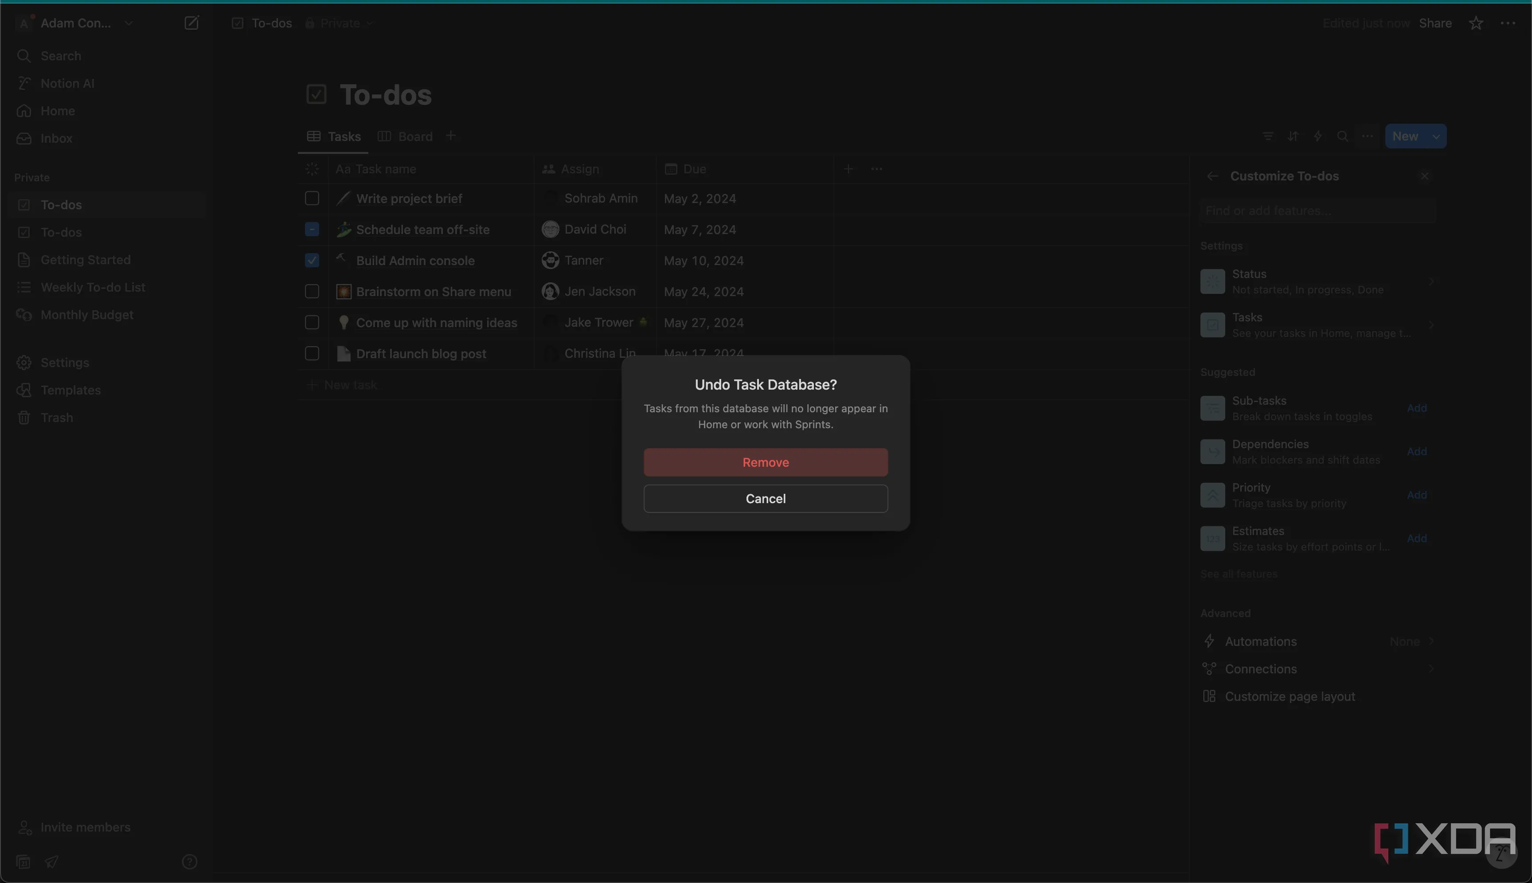Viewport: 1532px width, 883px height.
Task: Add the Sub-tasks feature
Action: (1417, 408)
